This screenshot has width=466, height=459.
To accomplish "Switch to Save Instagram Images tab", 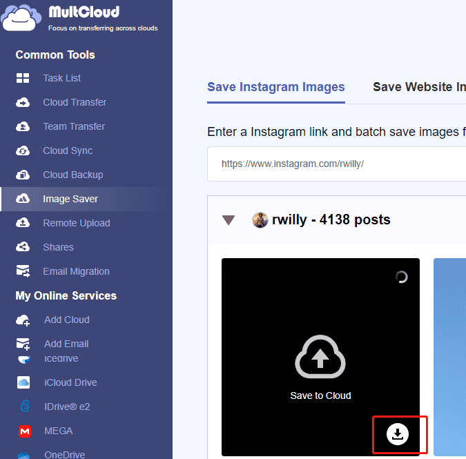I will point(275,87).
